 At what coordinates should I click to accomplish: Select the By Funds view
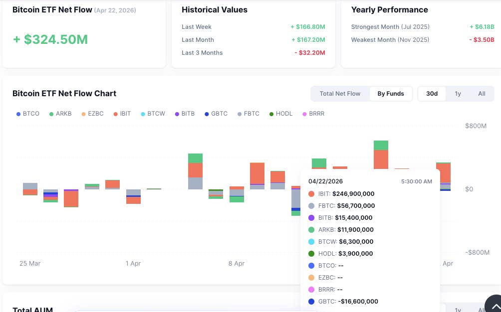pos(391,94)
